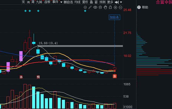The image size is (172, 109).
Task: Select the 九转 toolbar tab
Action: pyautogui.click(x=39, y=2)
